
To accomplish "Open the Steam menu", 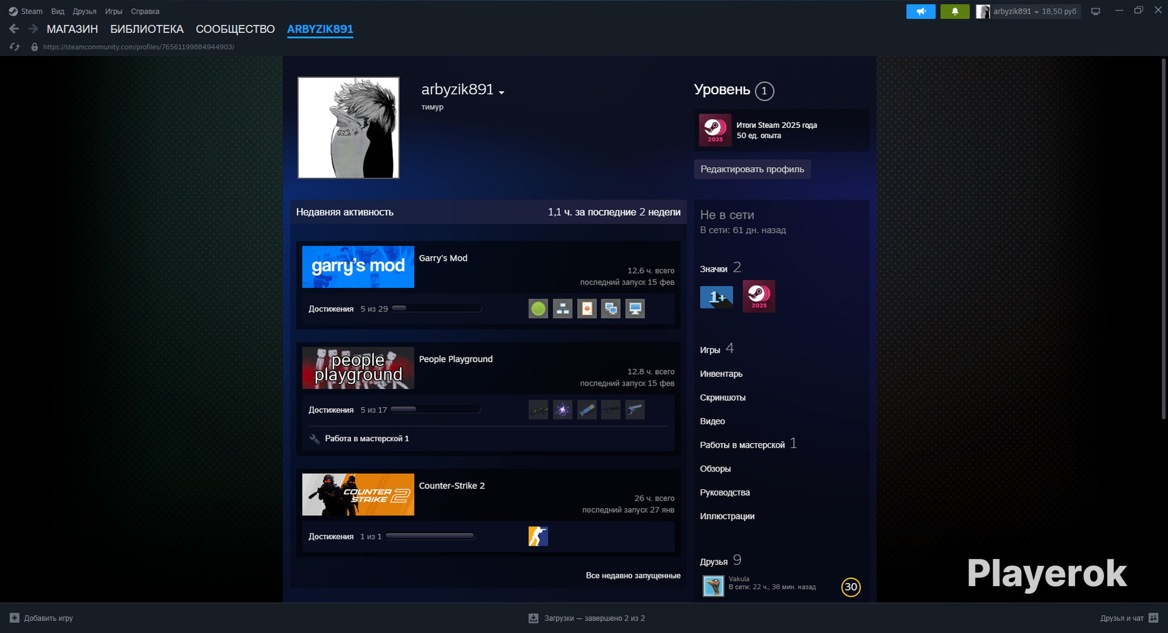I will pyautogui.click(x=32, y=11).
